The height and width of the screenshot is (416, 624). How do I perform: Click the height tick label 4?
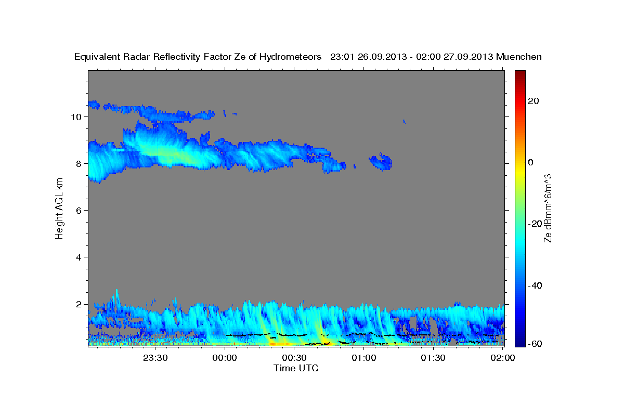80,257
